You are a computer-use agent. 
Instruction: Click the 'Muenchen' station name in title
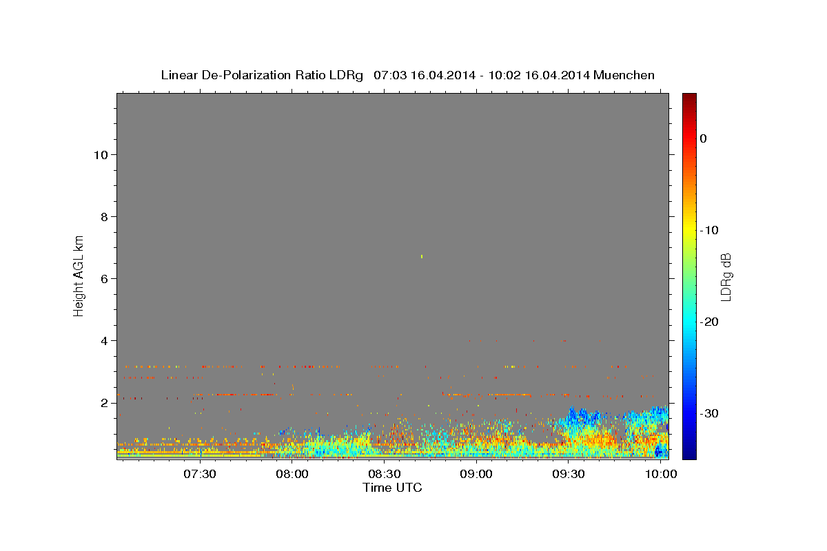[624, 75]
